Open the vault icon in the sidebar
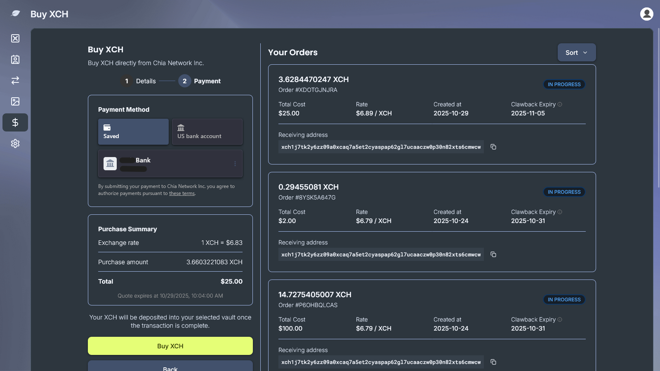This screenshot has height=371, width=660. pyautogui.click(x=15, y=38)
